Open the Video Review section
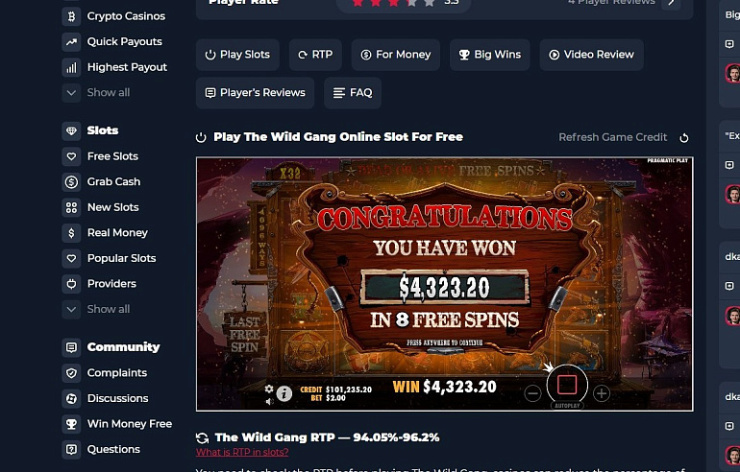The height and width of the screenshot is (472, 740). tap(591, 55)
